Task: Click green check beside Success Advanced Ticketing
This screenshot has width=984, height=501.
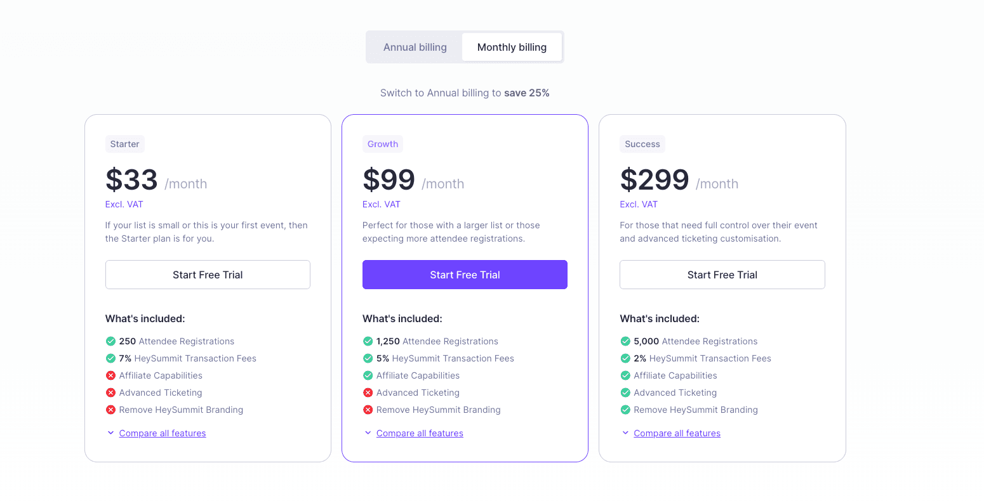Action: coord(625,393)
